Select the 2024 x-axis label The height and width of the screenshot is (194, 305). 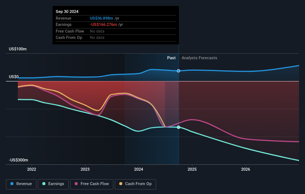tap(139, 170)
